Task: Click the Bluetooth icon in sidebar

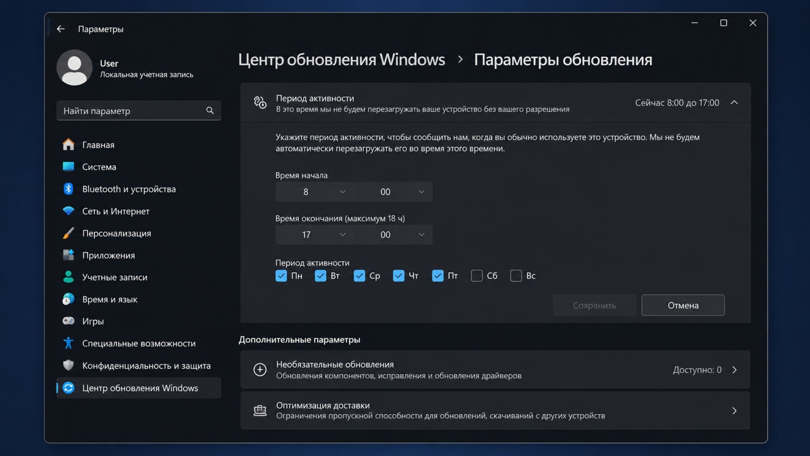Action: tap(68, 189)
